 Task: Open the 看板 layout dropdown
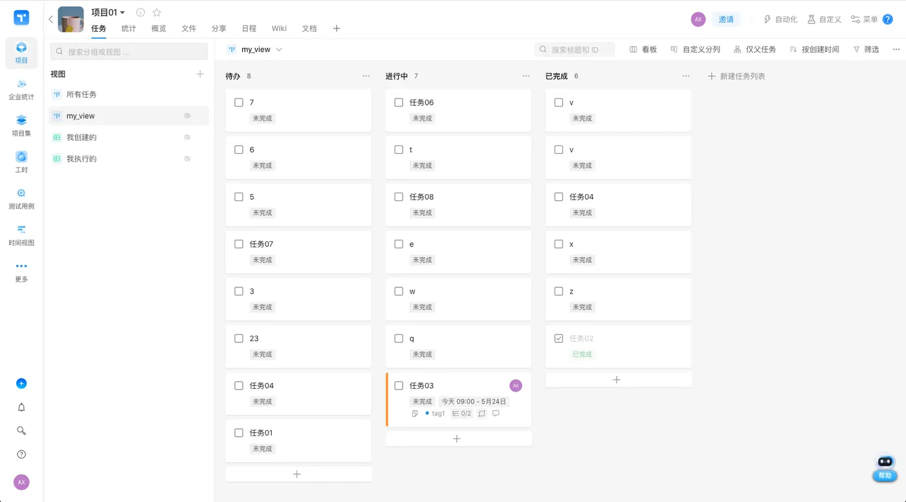pyautogui.click(x=643, y=49)
